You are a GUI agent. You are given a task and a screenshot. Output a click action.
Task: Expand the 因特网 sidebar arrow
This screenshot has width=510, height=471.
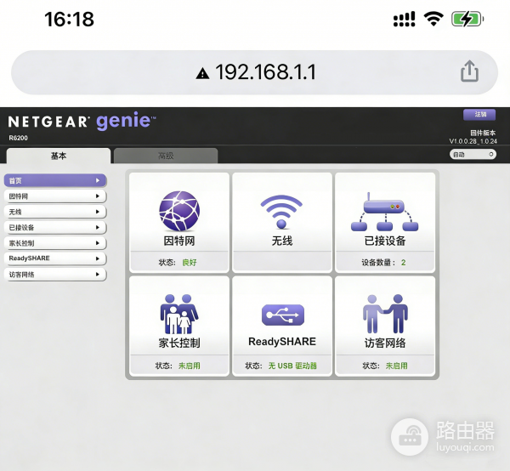click(x=98, y=196)
